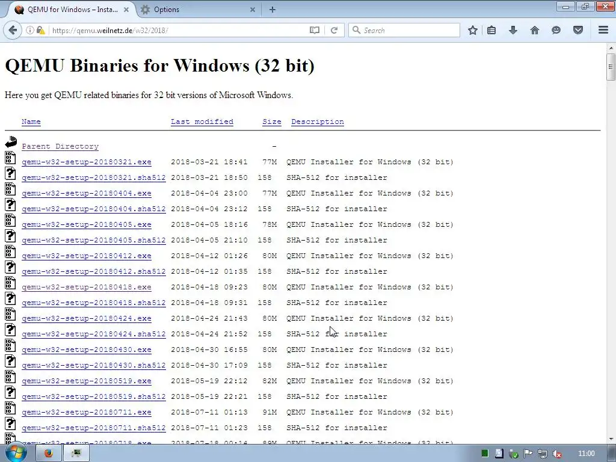
Task: Open Parent Directory link
Action: pos(60,146)
